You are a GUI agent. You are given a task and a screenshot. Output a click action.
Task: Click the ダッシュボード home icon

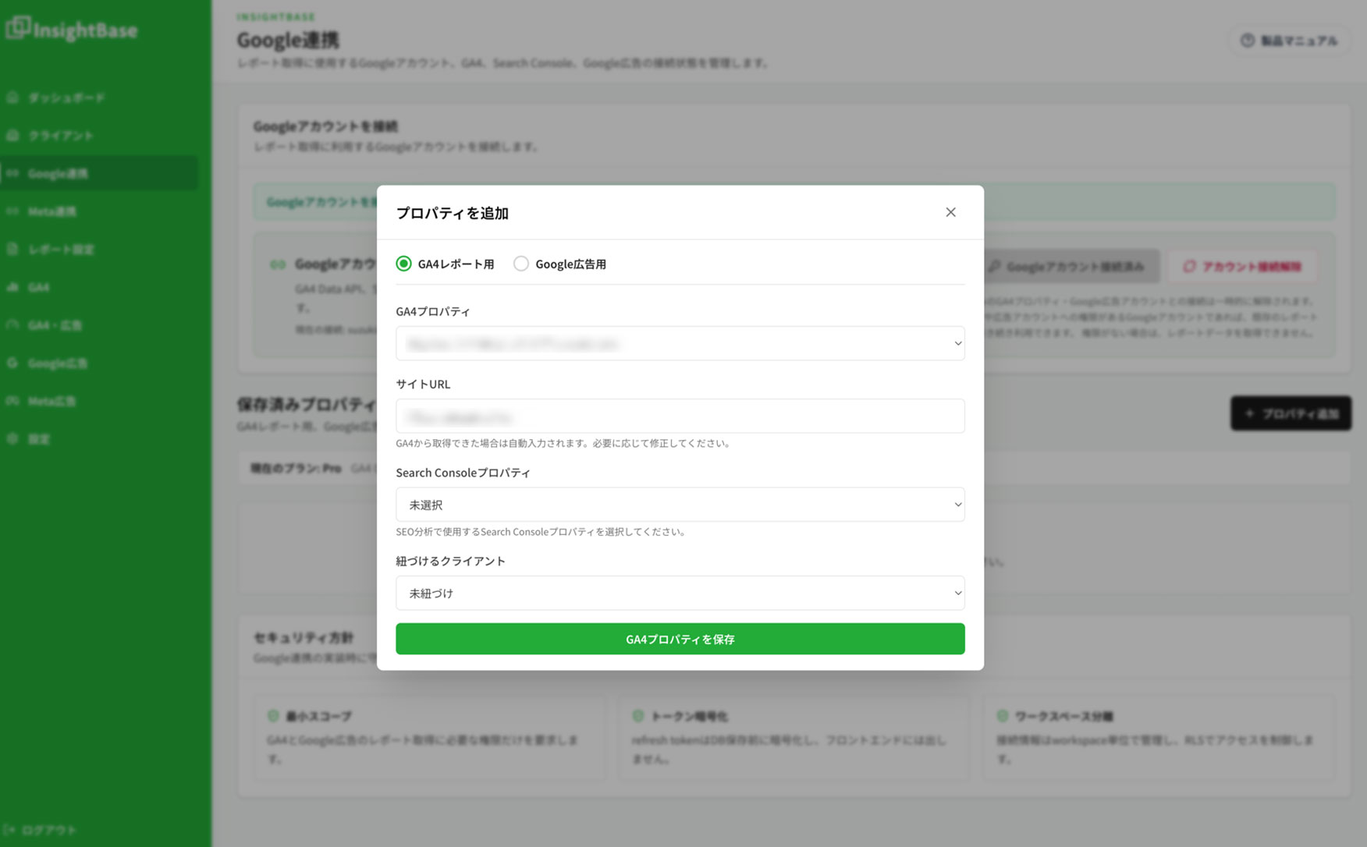coord(12,97)
